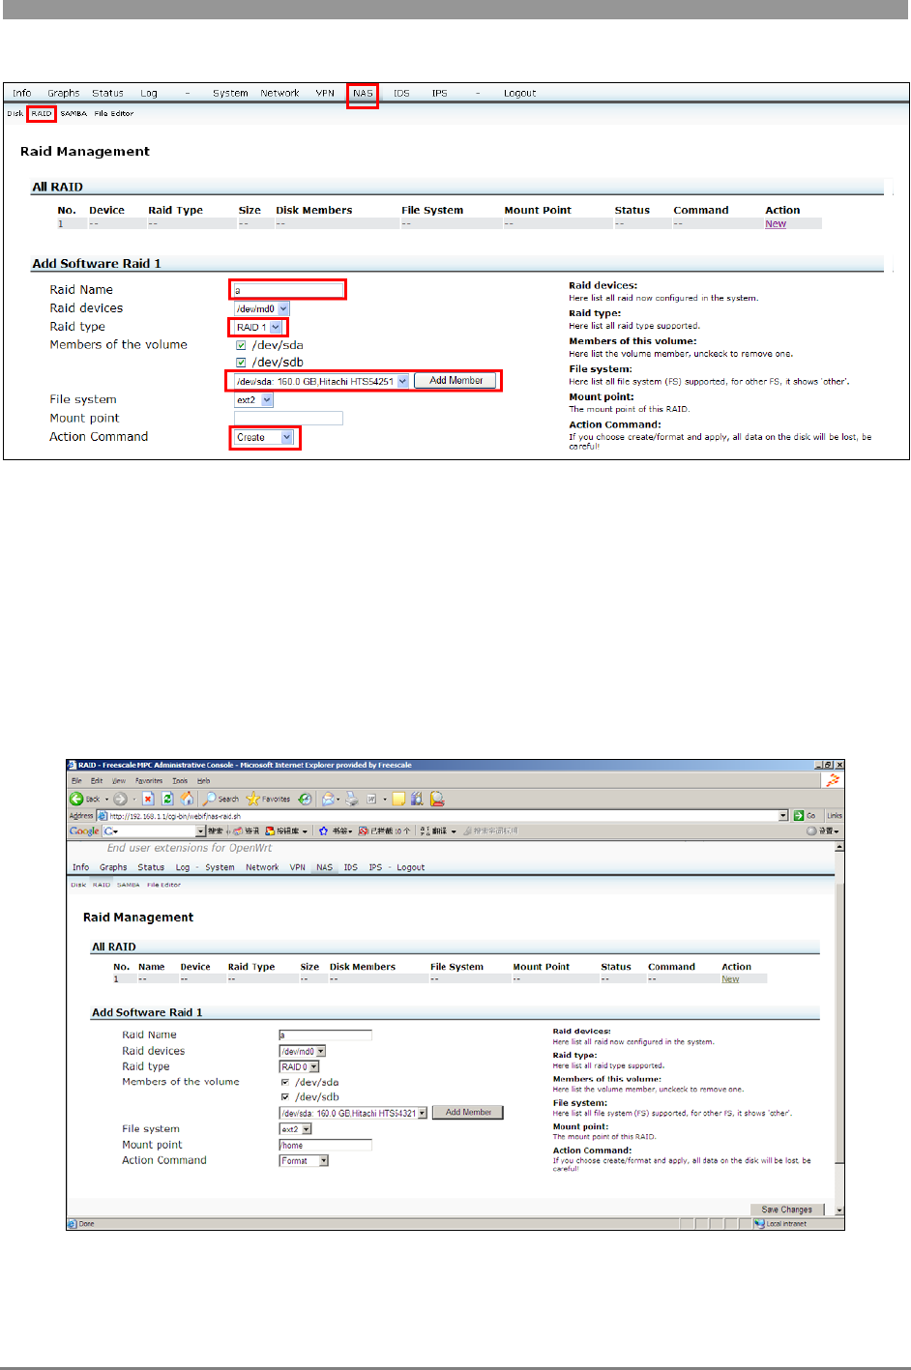Toggle the /dev/sdb checkbox in upper page
This screenshot has height=1370, width=911.
[x=241, y=363]
